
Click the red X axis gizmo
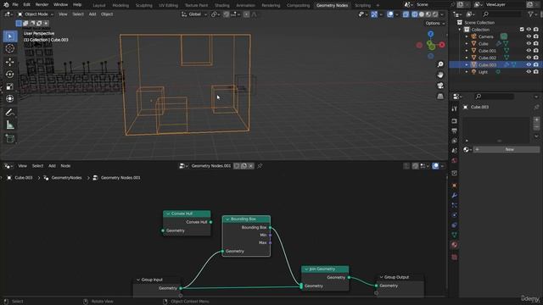point(441,45)
